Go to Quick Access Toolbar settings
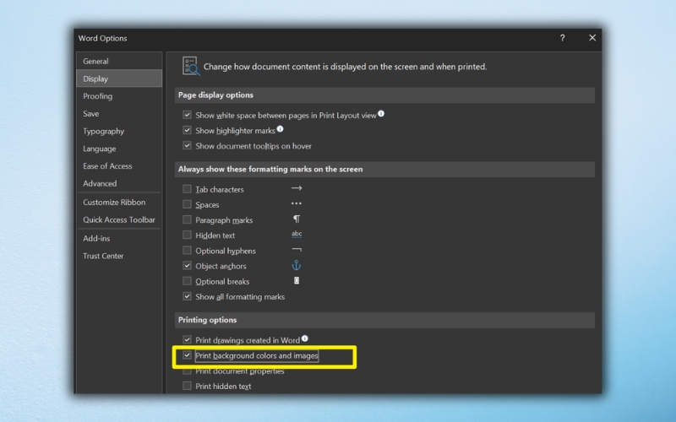 coord(119,219)
